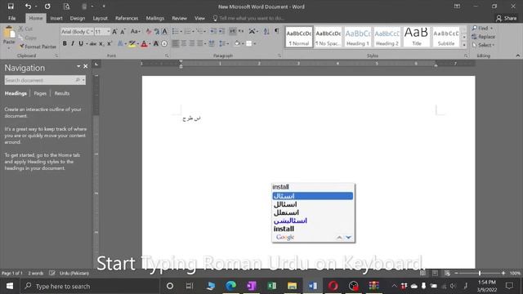
Task: Open the Windows Start menu
Action: click(x=10, y=286)
